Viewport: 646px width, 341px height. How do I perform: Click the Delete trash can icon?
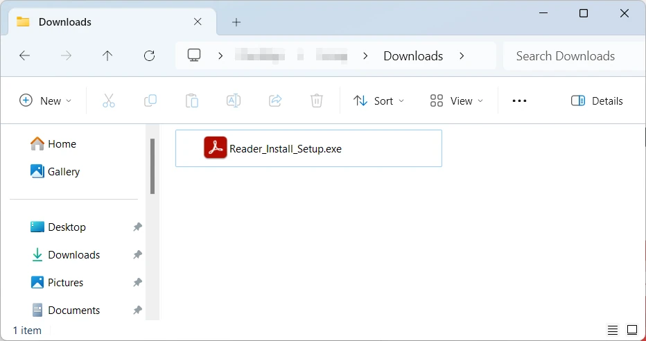[x=316, y=100]
